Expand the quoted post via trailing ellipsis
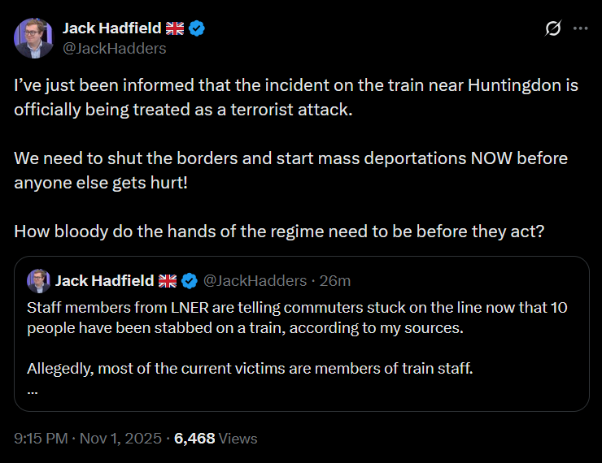The height and width of the screenshot is (463, 602). [33, 388]
